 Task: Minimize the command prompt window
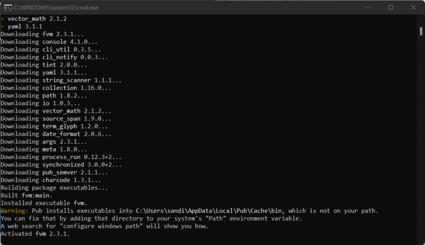click(x=371, y=7)
